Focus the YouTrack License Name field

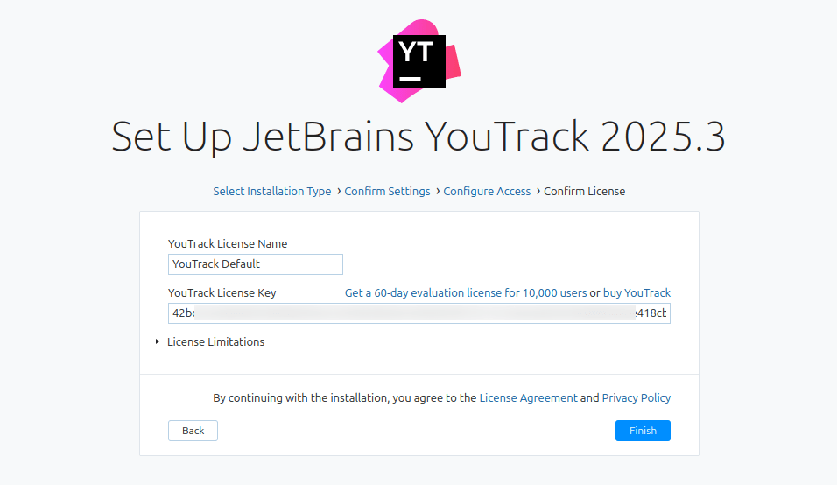pyautogui.click(x=255, y=264)
